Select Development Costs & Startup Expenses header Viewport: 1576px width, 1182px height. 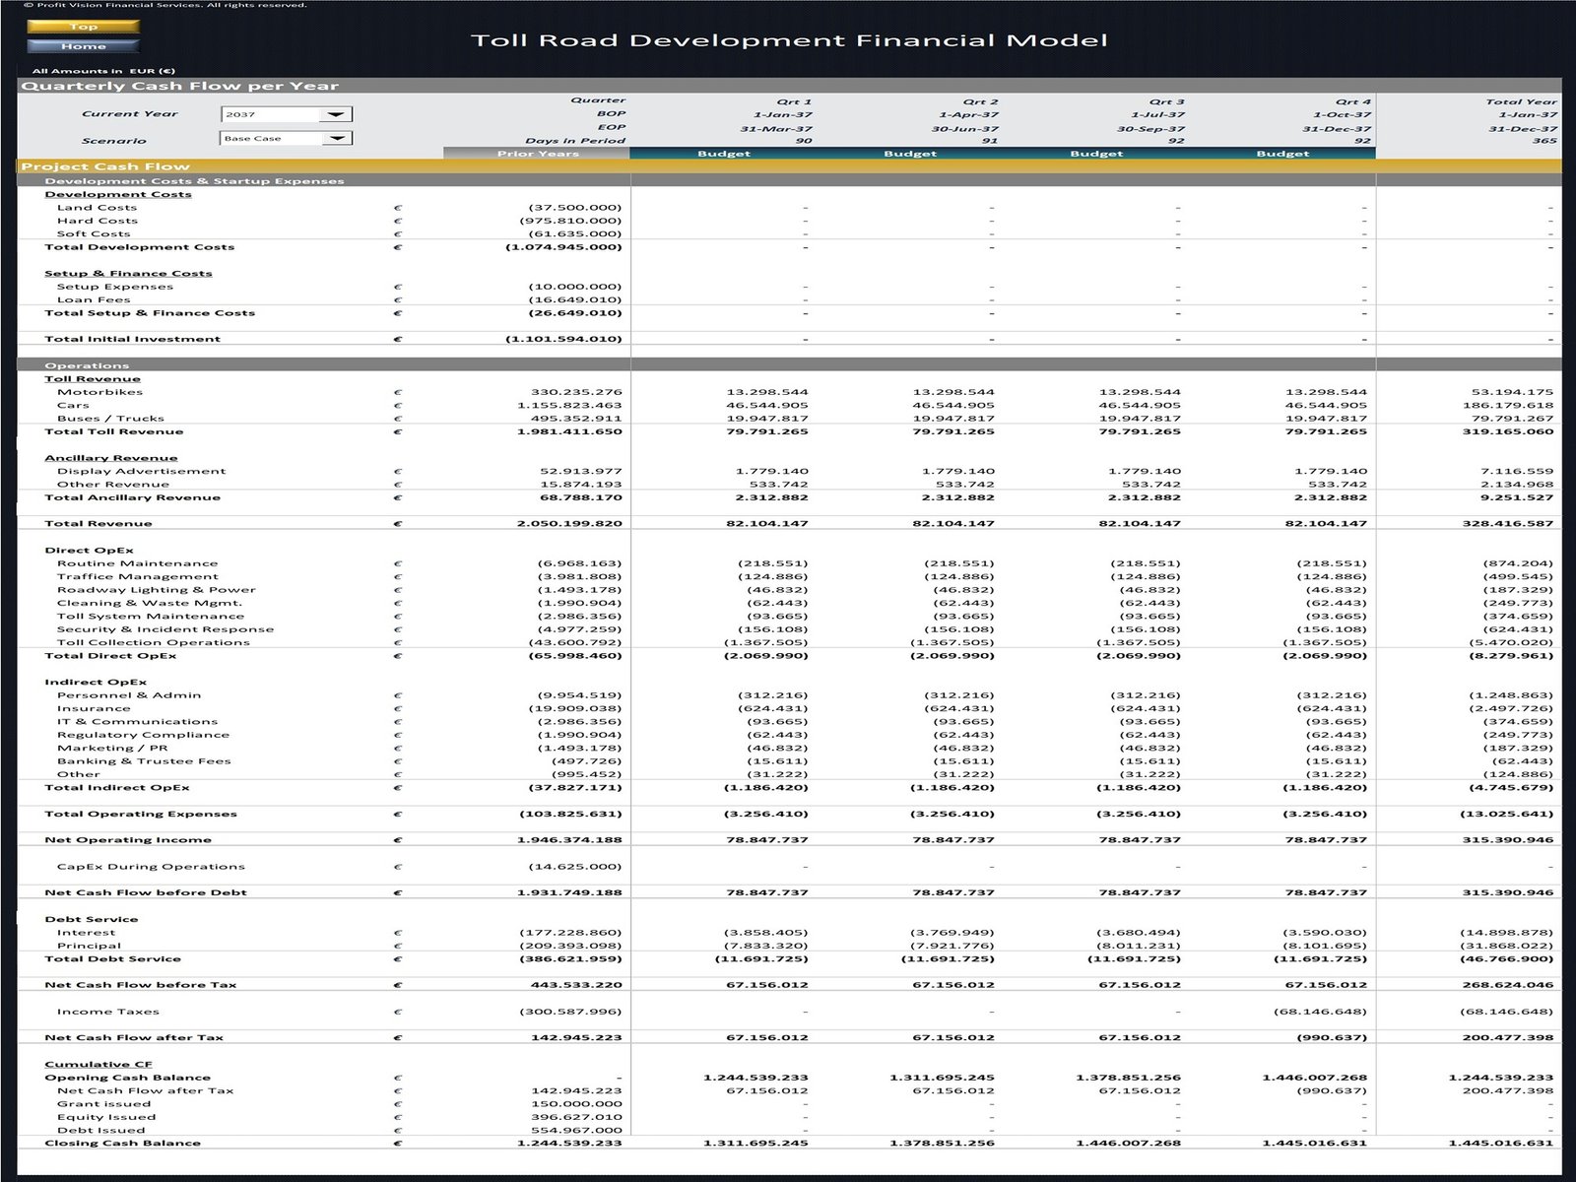point(194,181)
